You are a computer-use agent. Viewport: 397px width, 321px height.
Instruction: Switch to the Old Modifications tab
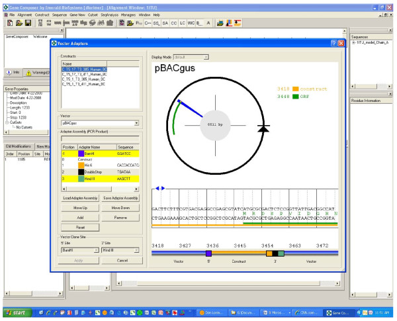pos(19,146)
